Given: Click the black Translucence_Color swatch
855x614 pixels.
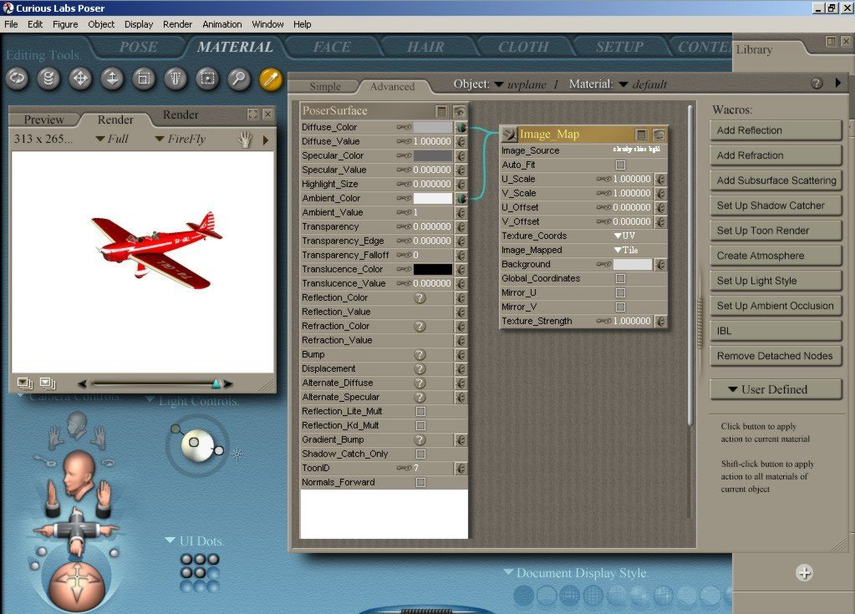Looking at the screenshot, I should [432, 269].
